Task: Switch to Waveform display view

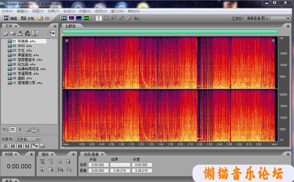Action: tap(63, 18)
